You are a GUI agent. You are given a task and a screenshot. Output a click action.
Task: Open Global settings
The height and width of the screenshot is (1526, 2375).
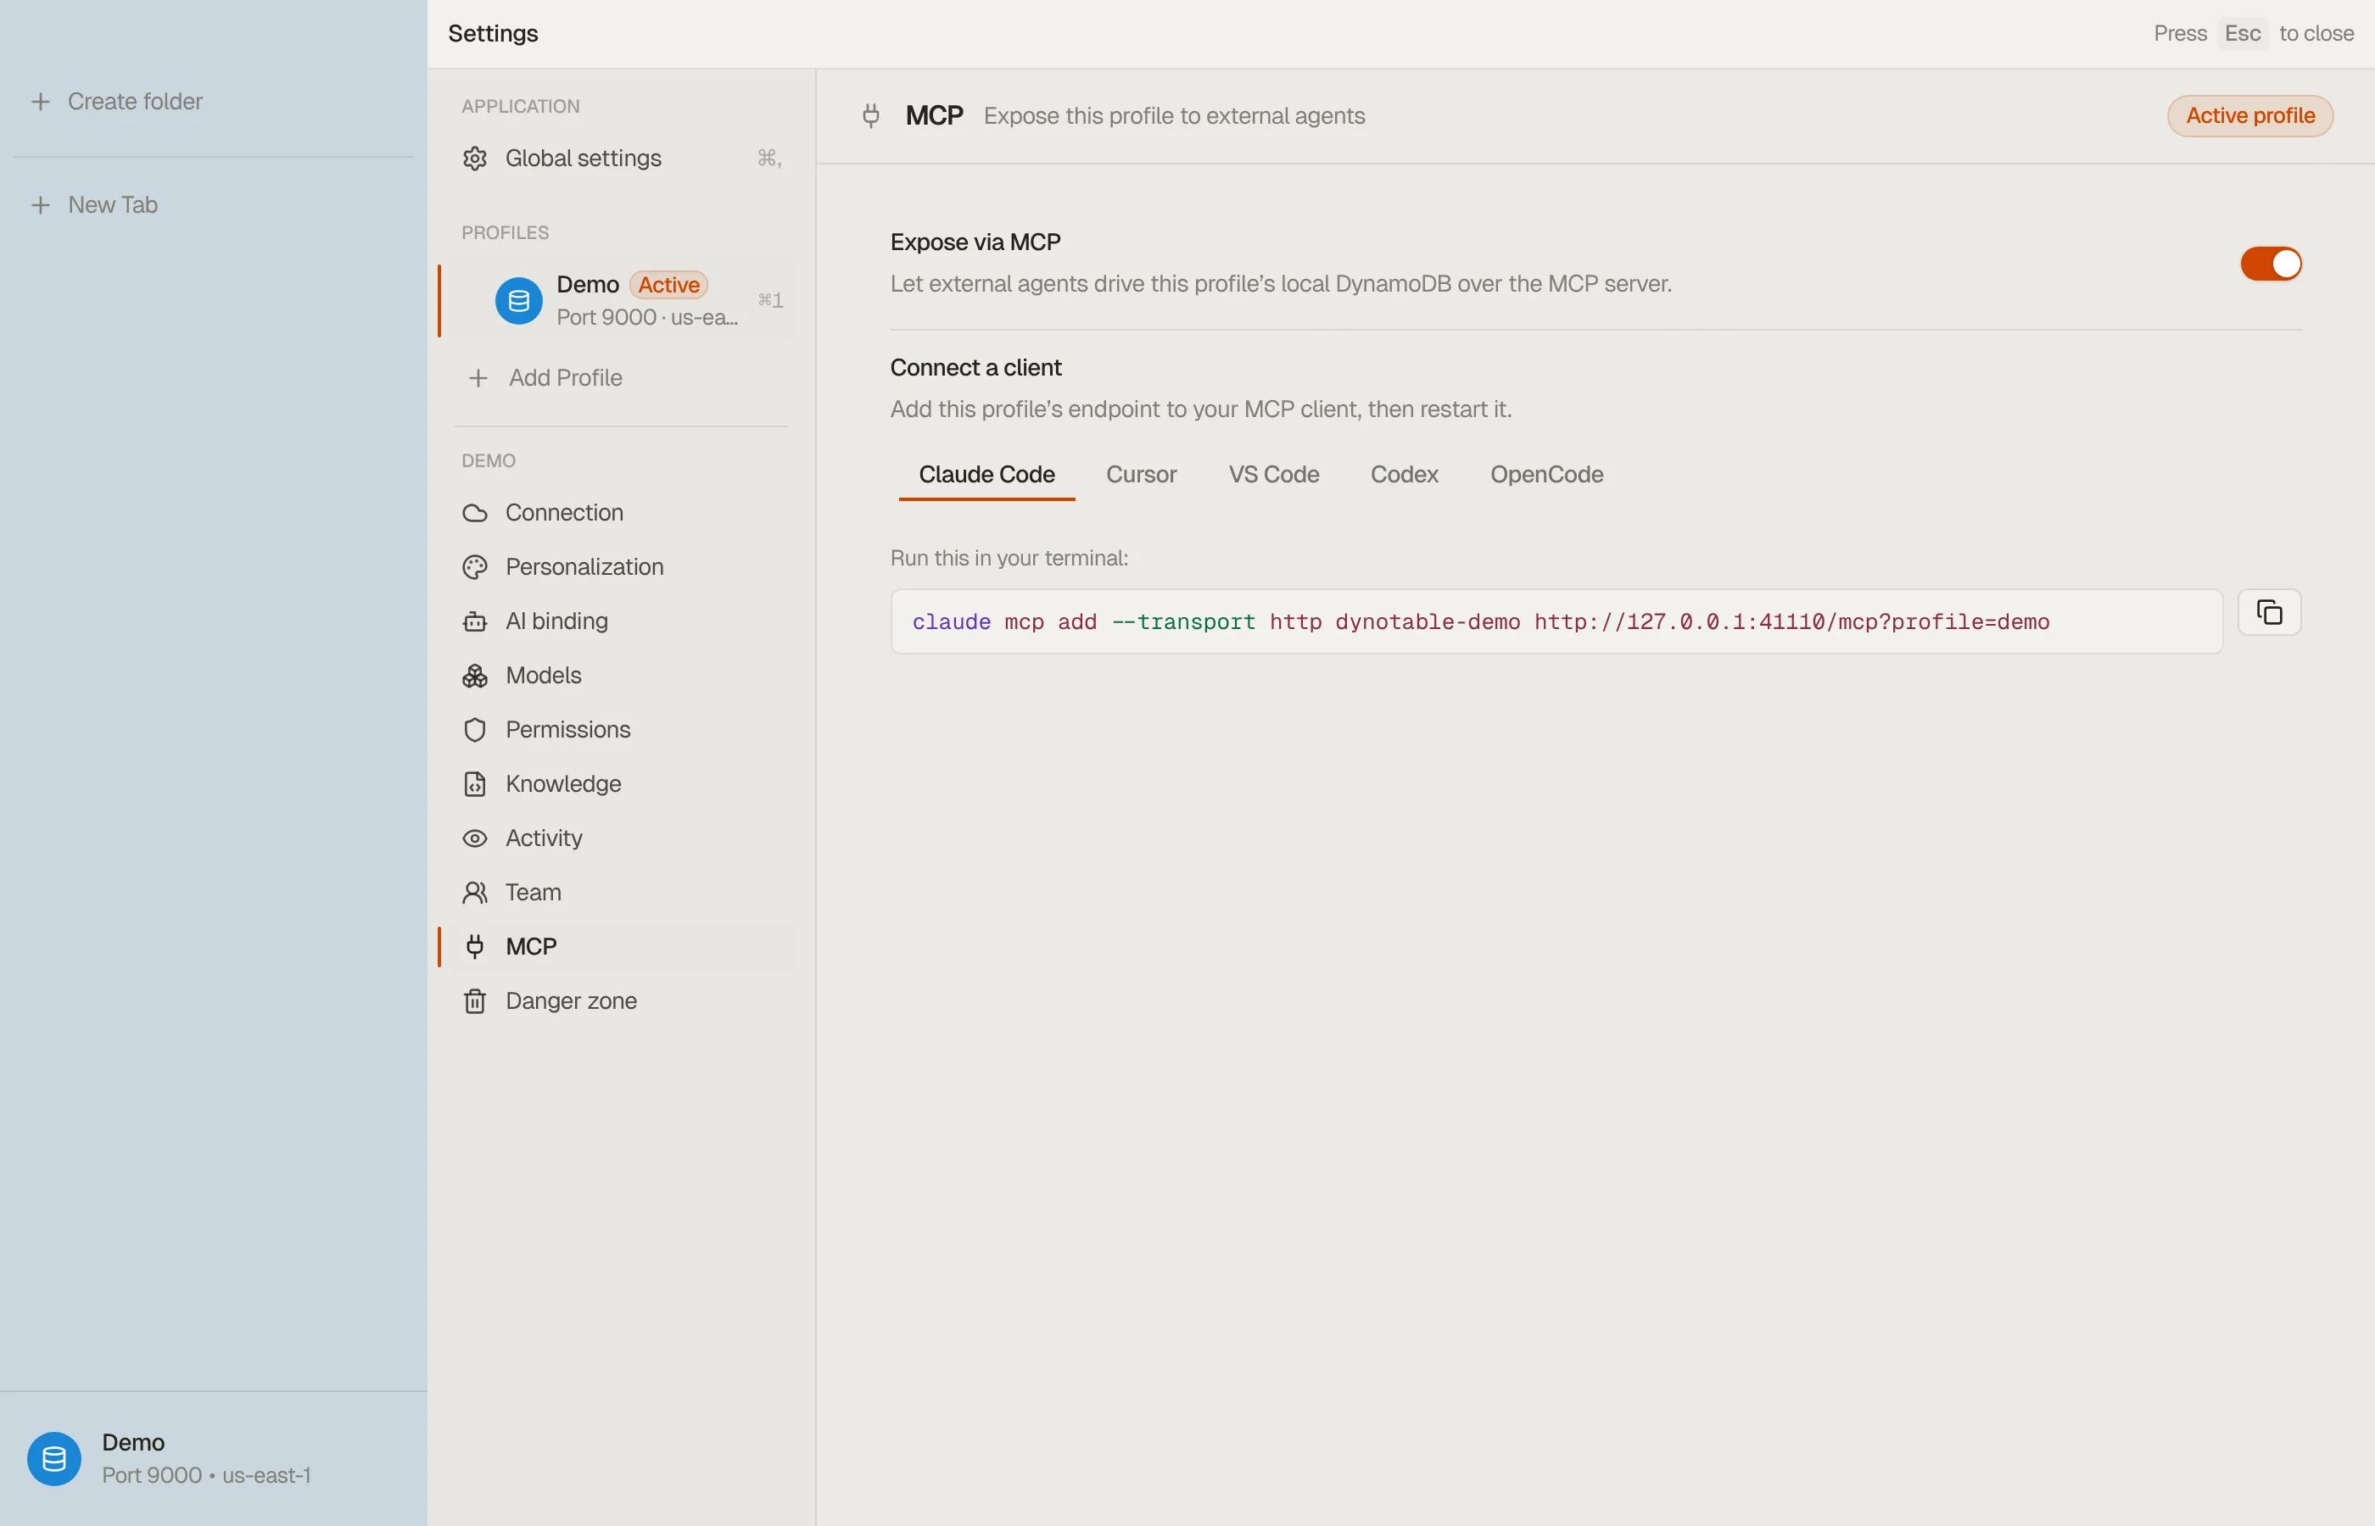tap(621, 159)
